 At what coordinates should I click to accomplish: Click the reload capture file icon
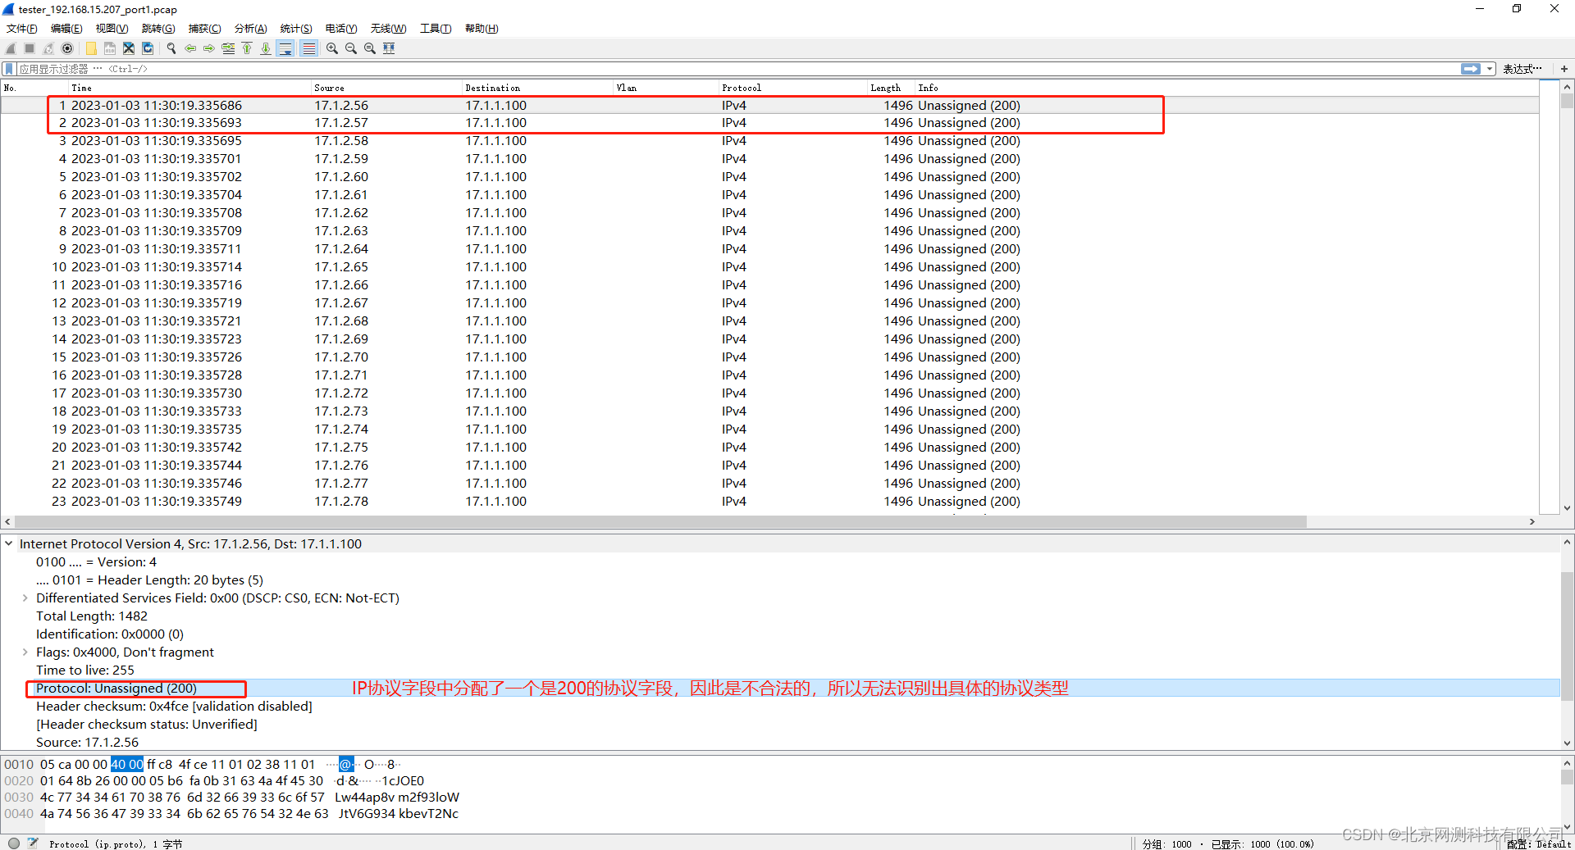pyautogui.click(x=148, y=48)
